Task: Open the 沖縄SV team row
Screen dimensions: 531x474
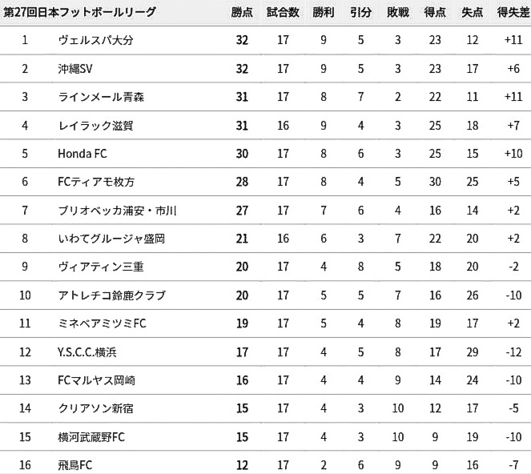Action: (266, 69)
